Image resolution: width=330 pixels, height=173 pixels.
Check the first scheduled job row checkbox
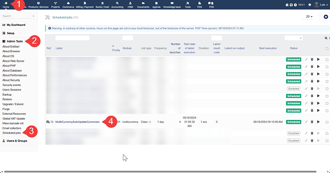tap(327, 60)
